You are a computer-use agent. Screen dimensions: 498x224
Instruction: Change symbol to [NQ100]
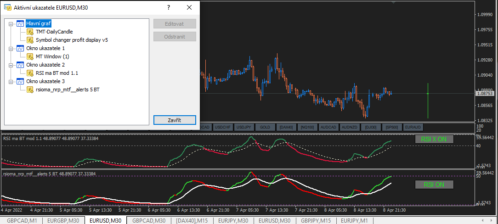click(x=307, y=127)
